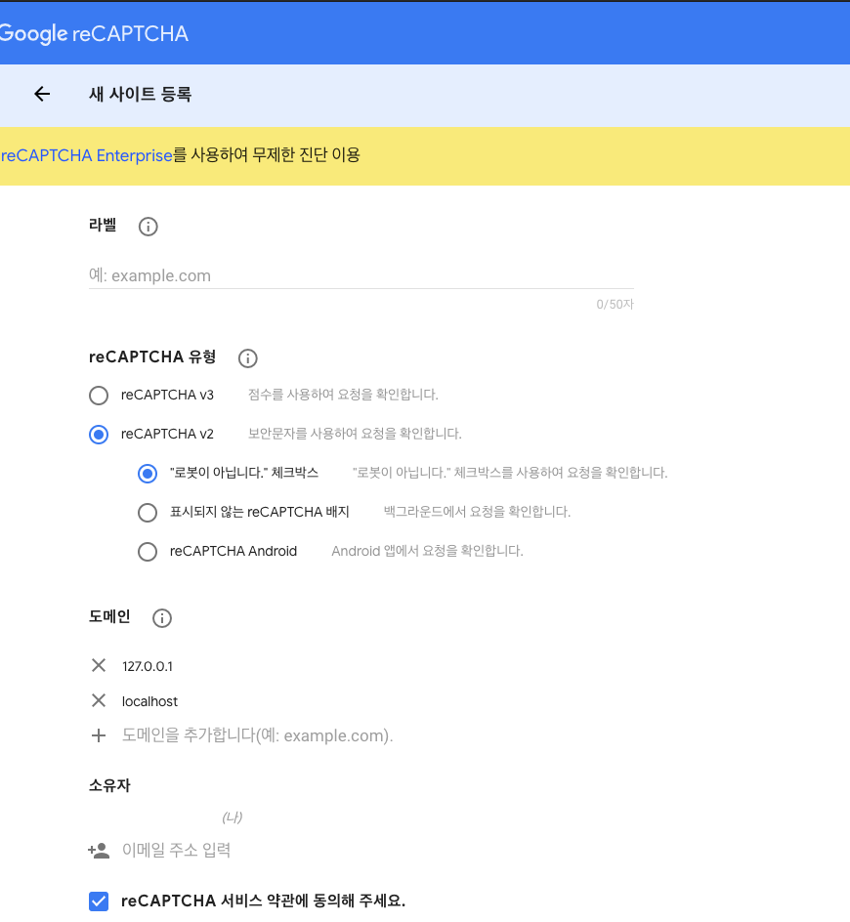Focus the 라벨 input field
Screen dimensions: 850x922
(x=361, y=275)
